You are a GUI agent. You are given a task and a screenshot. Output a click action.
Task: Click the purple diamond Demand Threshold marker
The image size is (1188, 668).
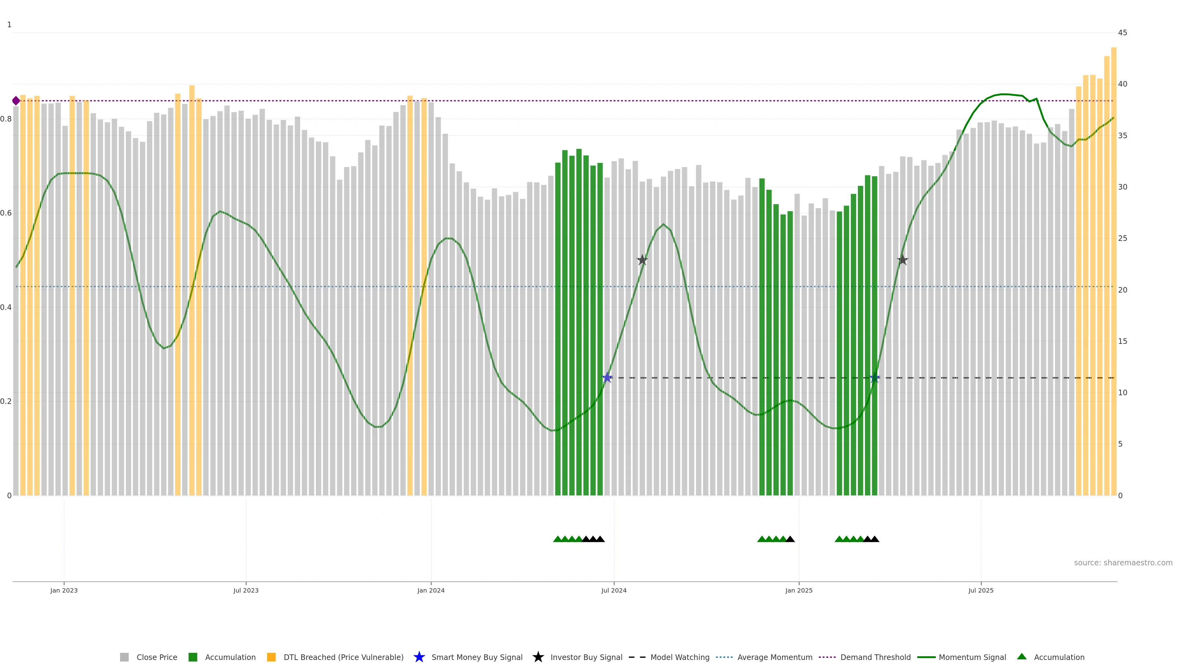[x=16, y=101]
